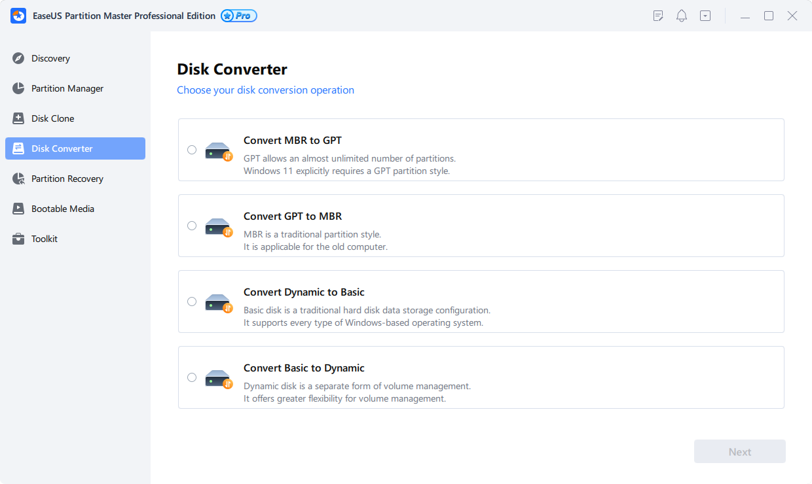Open the Discovery section in sidebar

50,58
